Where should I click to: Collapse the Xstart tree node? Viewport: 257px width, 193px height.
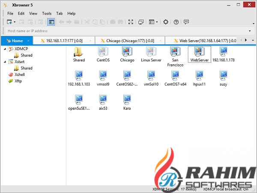(x=5, y=62)
